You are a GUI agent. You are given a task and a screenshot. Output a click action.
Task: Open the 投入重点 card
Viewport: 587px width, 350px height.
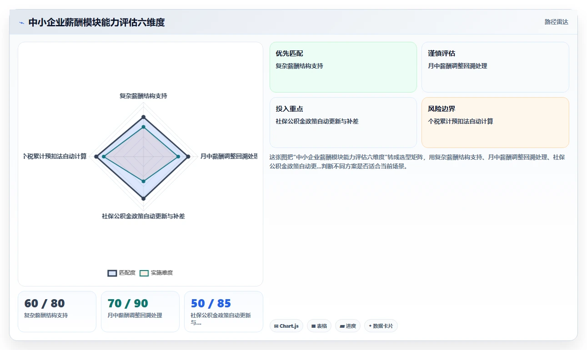(343, 123)
